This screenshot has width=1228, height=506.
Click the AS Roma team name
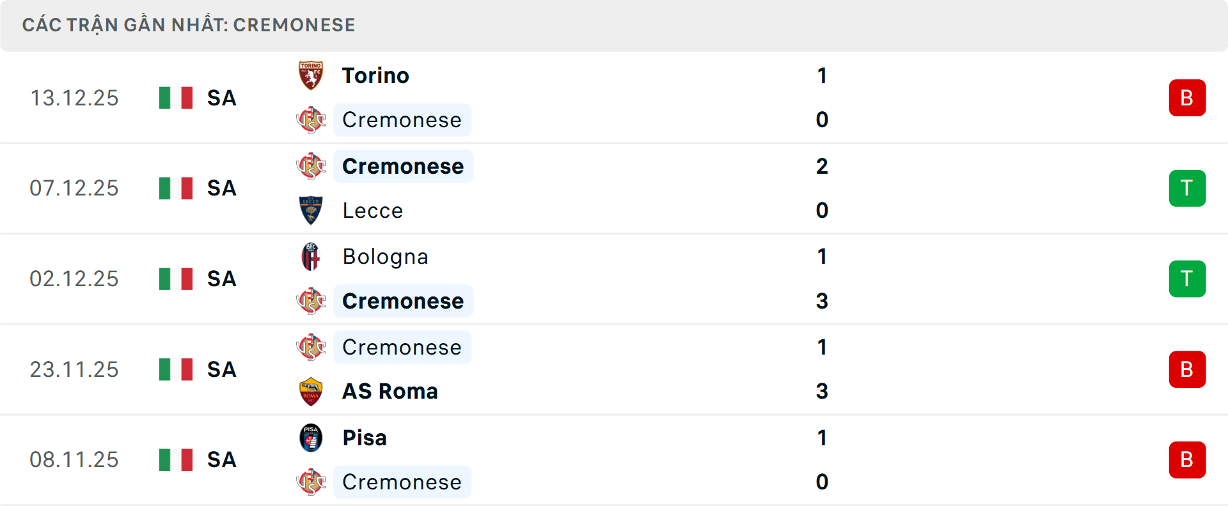tap(390, 391)
